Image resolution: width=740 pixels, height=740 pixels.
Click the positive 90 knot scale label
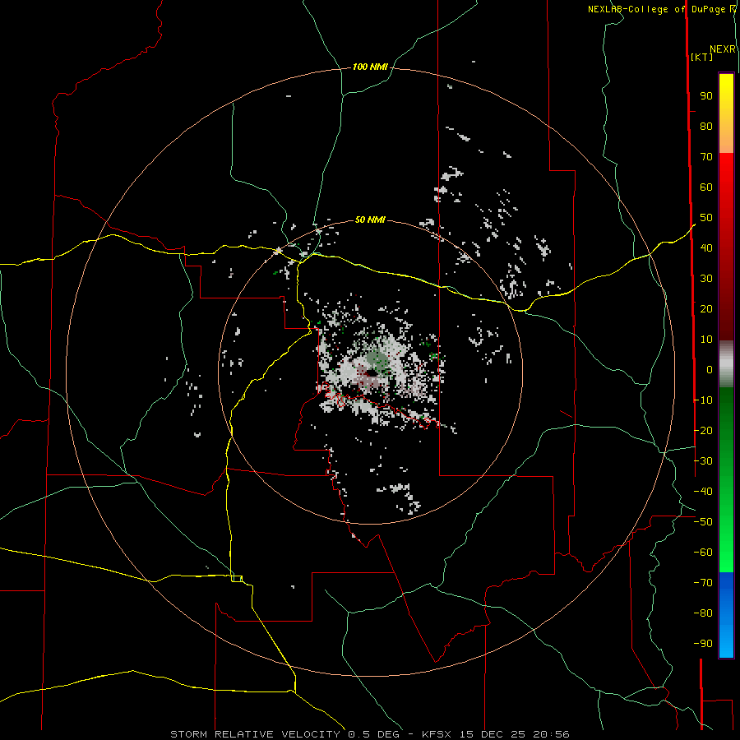[x=706, y=96]
